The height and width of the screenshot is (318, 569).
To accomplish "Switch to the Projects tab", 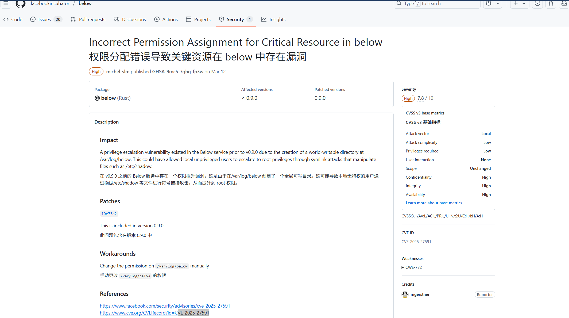I will pos(198,20).
